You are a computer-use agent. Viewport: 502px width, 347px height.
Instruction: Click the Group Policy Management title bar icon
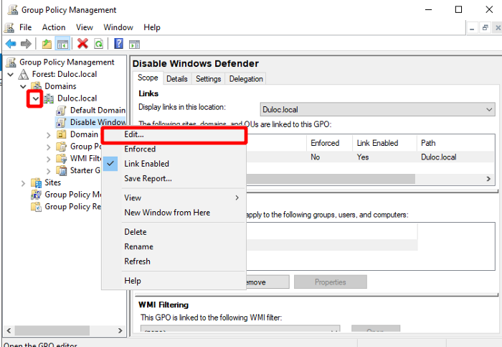pos(13,10)
